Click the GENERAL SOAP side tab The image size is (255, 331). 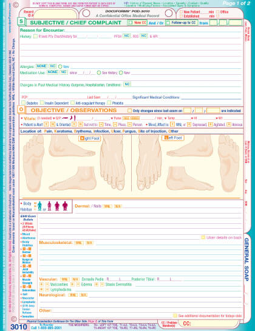(x=246, y=259)
